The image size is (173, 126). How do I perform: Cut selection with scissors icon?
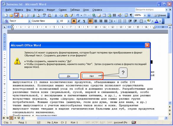[x=56, y=15]
